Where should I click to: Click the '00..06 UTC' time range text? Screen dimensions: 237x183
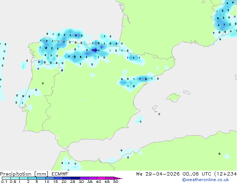coord(197,174)
